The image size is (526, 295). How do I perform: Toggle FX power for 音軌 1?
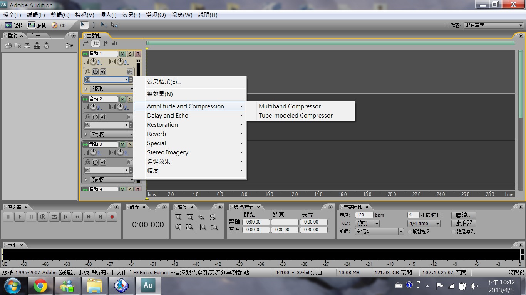pos(95,71)
